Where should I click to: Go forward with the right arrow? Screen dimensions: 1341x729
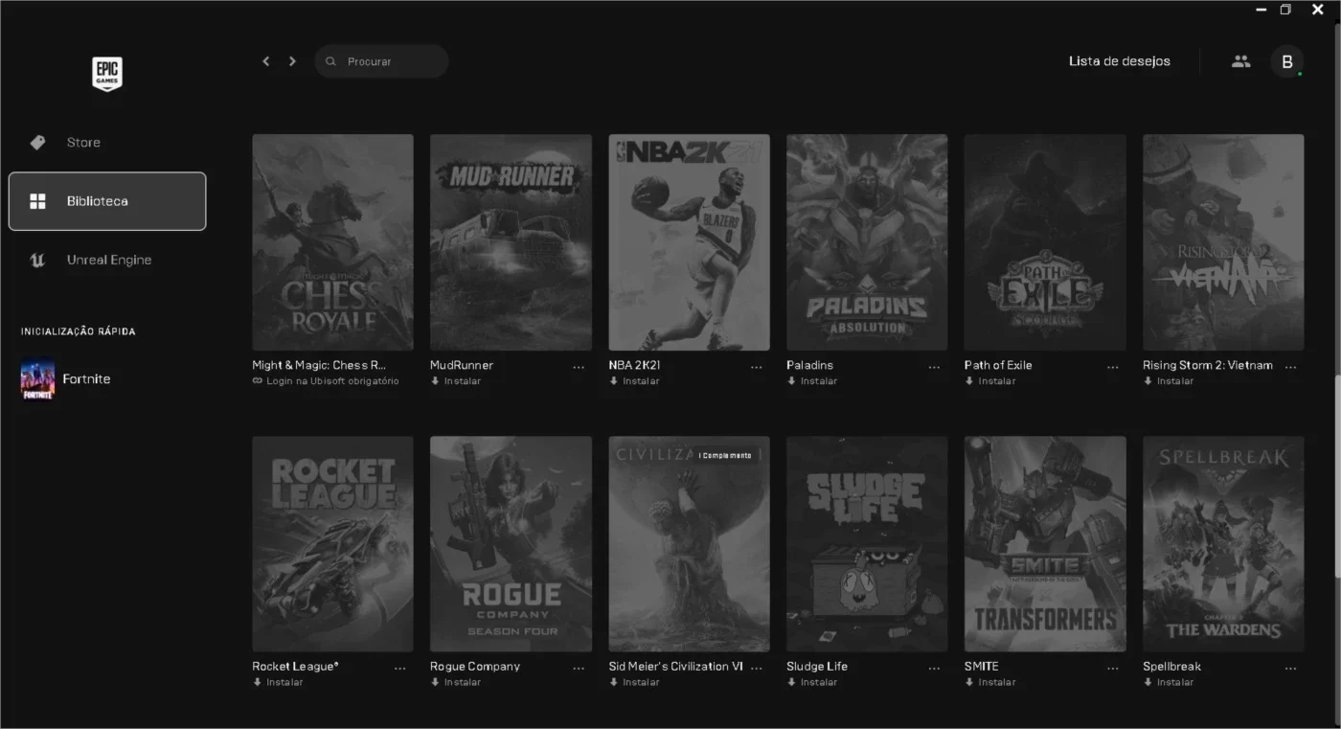pos(292,61)
